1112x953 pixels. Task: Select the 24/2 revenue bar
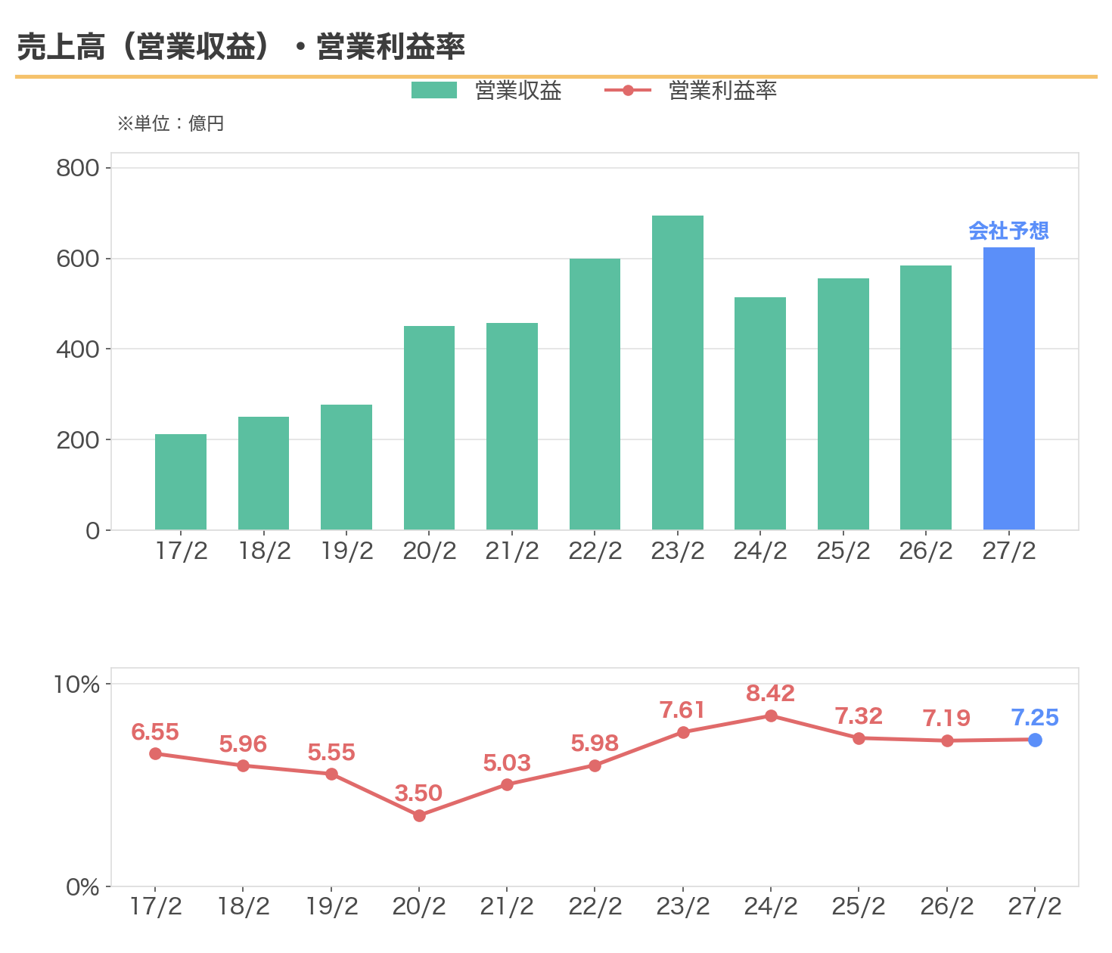(760, 413)
